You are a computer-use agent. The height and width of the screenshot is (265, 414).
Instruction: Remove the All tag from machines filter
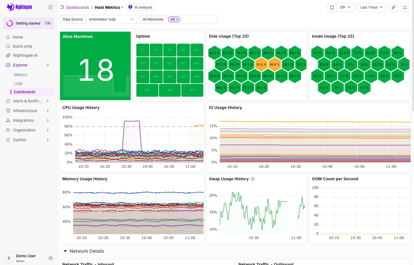[x=177, y=19]
